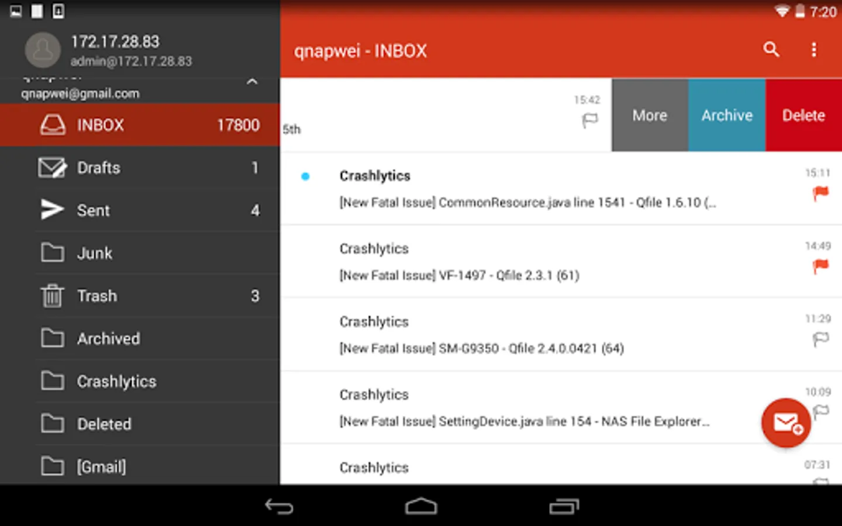Tap the compose new mail floating button
842x526 pixels.
(786, 423)
